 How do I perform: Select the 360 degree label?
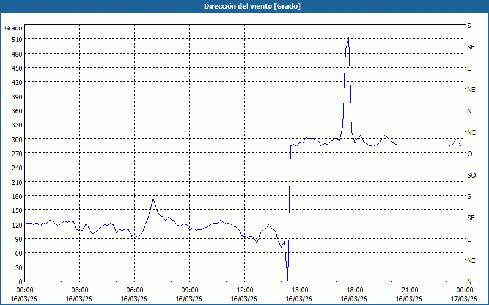point(17,111)
